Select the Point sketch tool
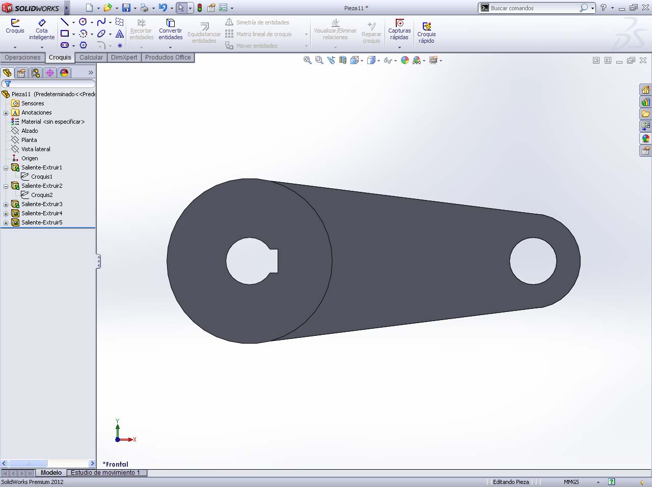The width and height of the screenshot is (652, 487). pos(120,45)
